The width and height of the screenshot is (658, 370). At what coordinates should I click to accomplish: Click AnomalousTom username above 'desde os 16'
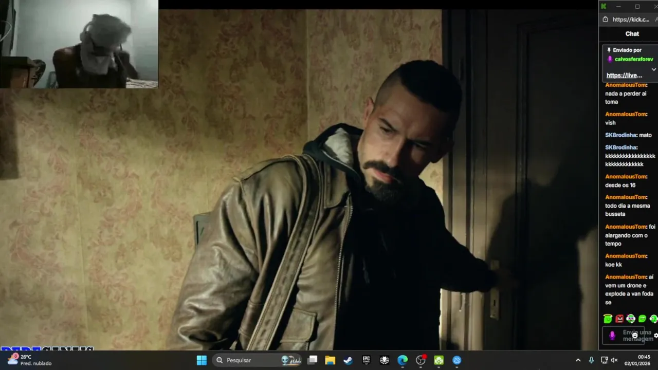[626, 177]
